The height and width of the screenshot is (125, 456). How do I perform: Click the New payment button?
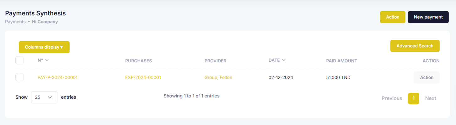[428, 17]
